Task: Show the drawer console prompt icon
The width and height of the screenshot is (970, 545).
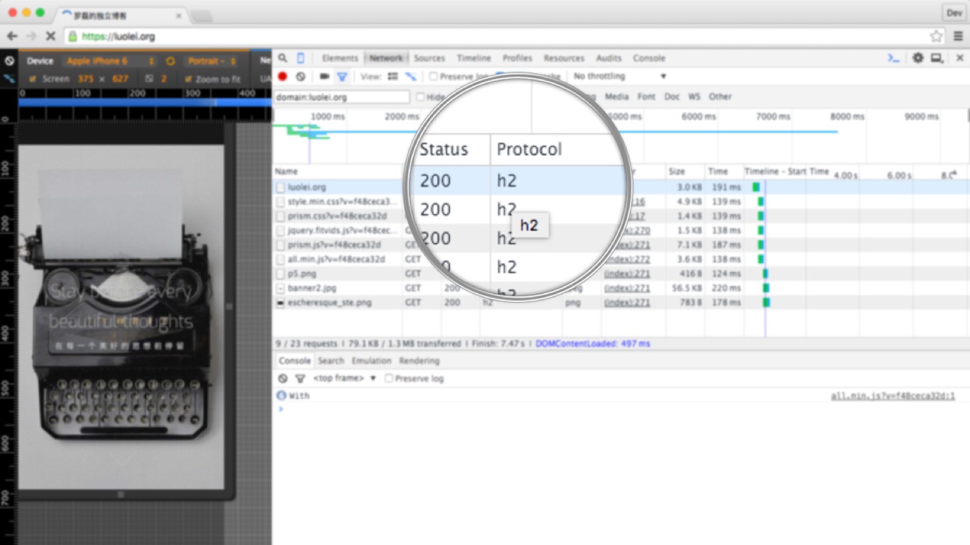Action: tap(894, 58)
